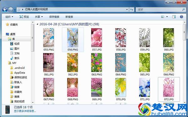
Task: Click the 预览 toolbar button
Action: point(24,17)
